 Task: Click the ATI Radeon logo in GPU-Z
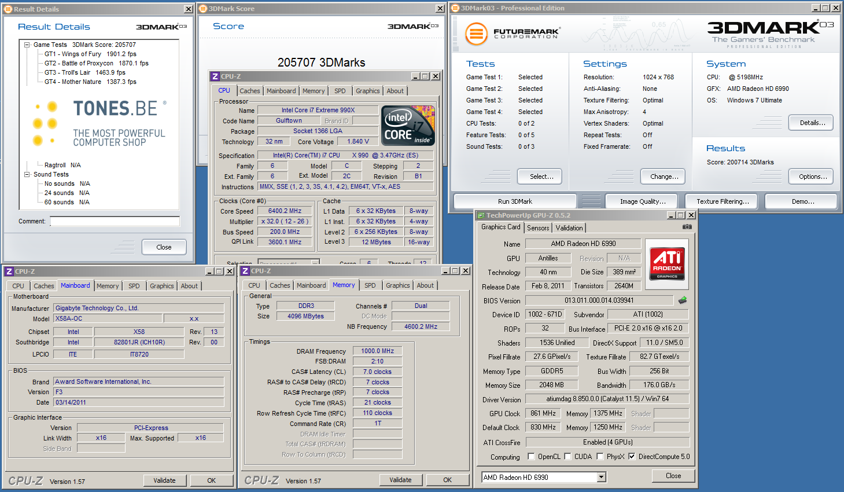coord(666,264)
